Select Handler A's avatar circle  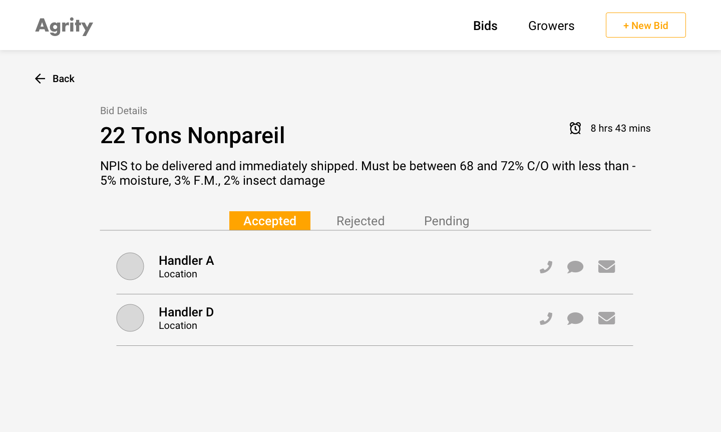(x=130, y=266)
